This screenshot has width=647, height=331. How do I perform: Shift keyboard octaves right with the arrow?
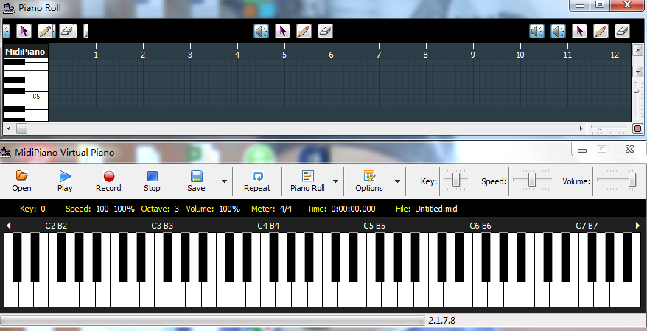638,226
